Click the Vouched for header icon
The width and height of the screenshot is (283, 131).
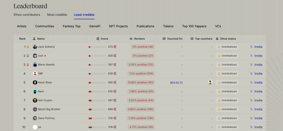click(x=164, y=38)
